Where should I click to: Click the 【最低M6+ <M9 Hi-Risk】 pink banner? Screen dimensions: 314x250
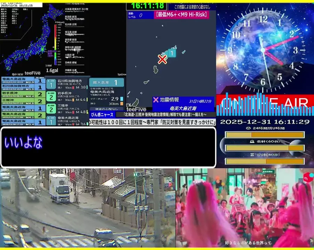click(182, 15)
